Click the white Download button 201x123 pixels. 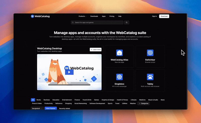pyautogui.click(x=164, y=16)
